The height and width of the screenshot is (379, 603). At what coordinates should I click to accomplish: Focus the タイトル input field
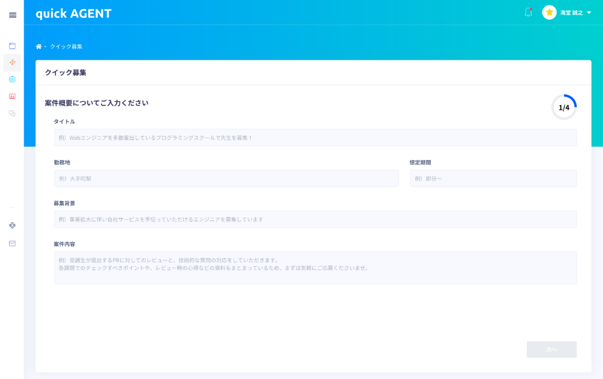click(x=315, y=138)
